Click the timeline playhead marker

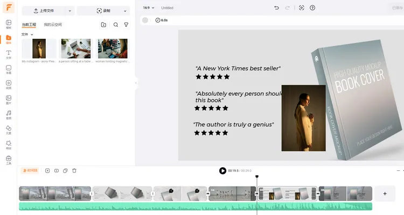(x=257, y=176)
